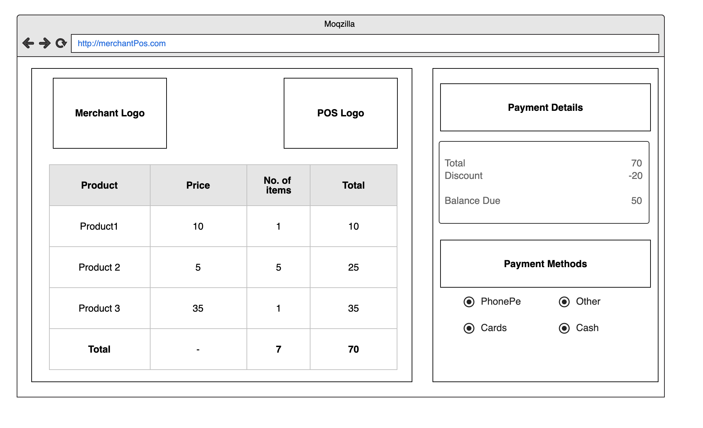The width and height of the screenshot is (703, 428).
Task: Click the browser back arrow
Action: 28,43
